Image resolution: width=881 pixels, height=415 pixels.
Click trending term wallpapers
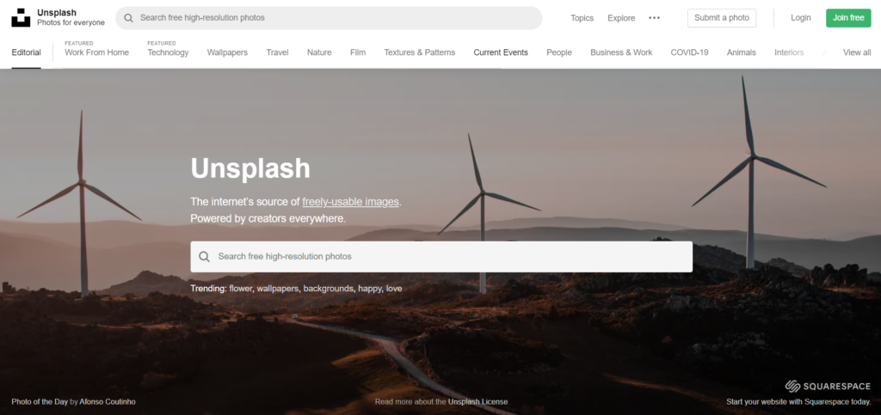pyautogui.click(x=279, y=289)
